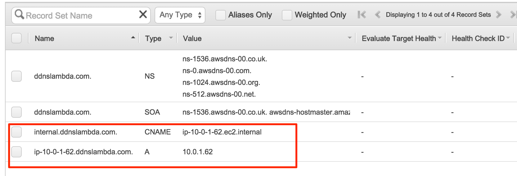Screen dimensions: 517x176
Task: Open the Any Type filter dropdown
Action: point(180,15)
